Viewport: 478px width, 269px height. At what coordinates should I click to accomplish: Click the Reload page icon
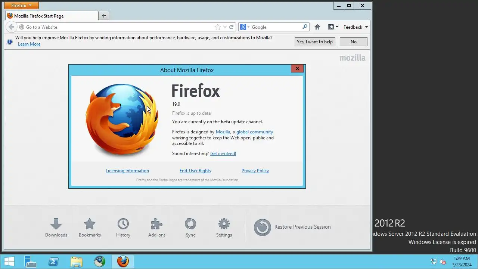tap(232, 27)
